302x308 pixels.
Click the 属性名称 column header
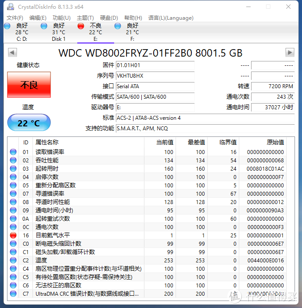coord(88,142)
